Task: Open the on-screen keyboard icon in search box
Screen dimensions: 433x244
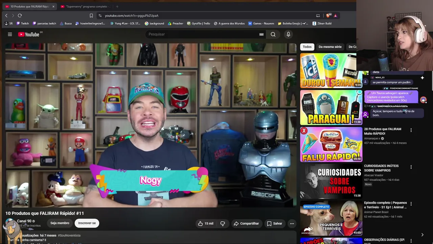Action: [x=261, y=34]
